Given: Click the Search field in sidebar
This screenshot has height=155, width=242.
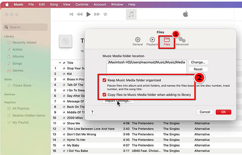Looking at the screenshot, I should point(25,27).
